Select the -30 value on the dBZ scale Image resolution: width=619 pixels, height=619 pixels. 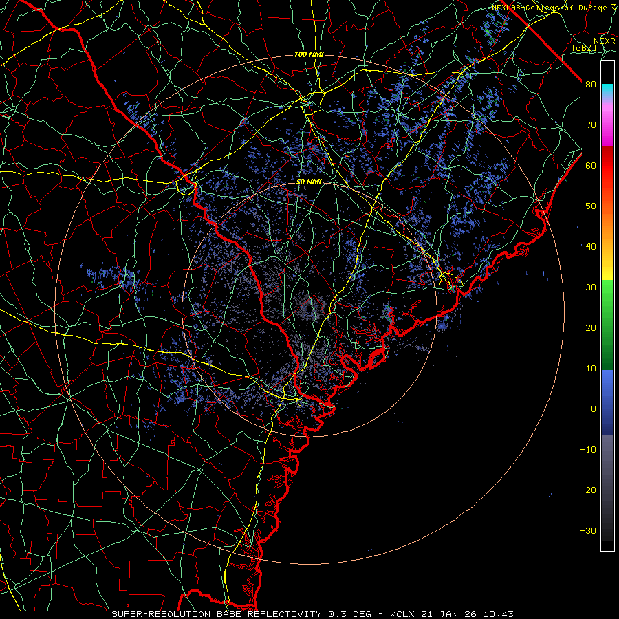588,530
